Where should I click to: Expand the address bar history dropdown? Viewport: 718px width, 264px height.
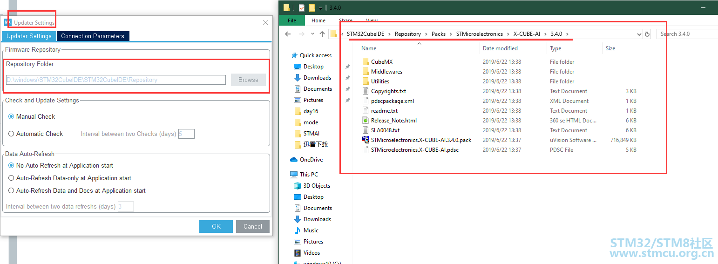click(639, 34)
